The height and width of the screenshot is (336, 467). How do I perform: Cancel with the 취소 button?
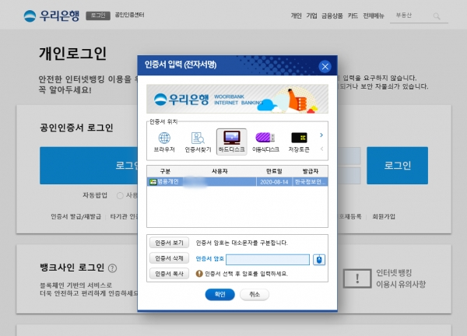255,294
